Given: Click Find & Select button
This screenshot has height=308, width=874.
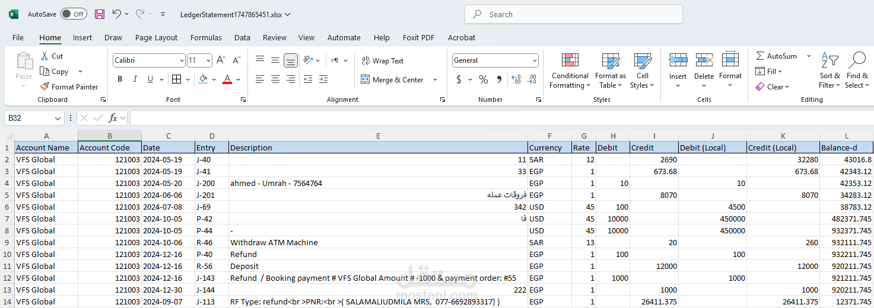Looking at the screenshot, I should click(x=857, y=70).
